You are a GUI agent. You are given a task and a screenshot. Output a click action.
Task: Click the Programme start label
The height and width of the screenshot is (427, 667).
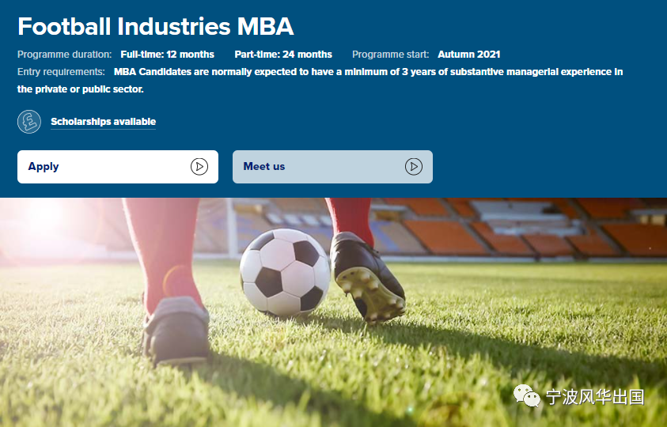(391, 55)
